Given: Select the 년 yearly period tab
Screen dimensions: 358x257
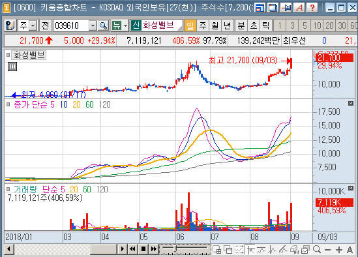Looking at the screenshot, I should coord(227,25).
